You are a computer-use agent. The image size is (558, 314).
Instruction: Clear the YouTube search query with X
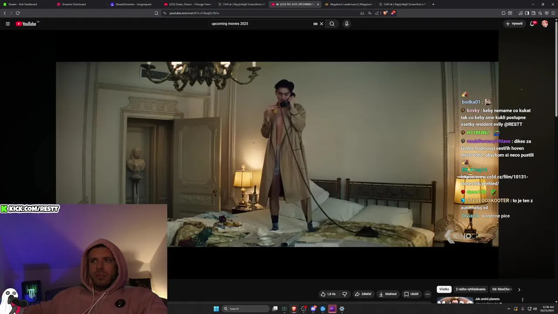pyautogui.click(x=322, y=24)
